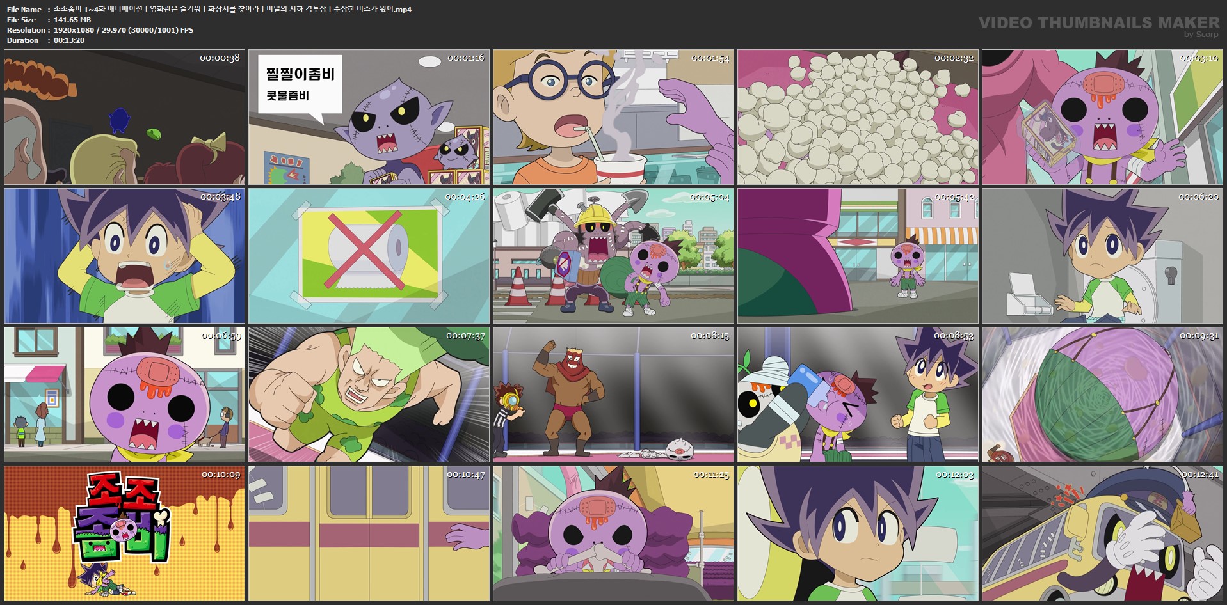1227x605 pixels.
Task: Open the frame stamped 00:05:42
Action: (x=858, y=256)
